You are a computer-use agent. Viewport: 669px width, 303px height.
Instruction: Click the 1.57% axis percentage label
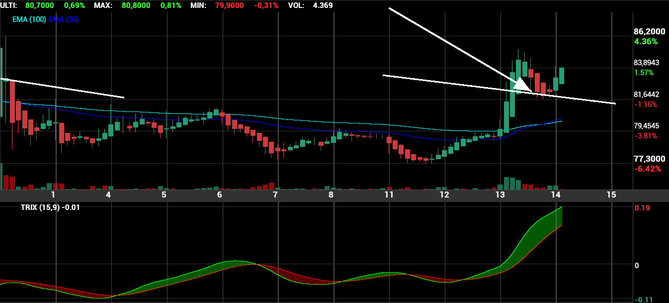[644, 73]
